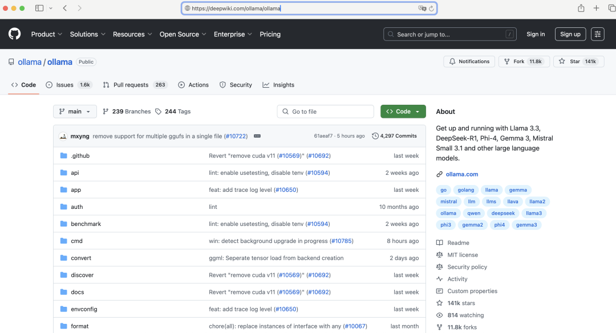Viewport: 616px width, 333px height.
Task: Click Sign in
Action: [536, 34]
